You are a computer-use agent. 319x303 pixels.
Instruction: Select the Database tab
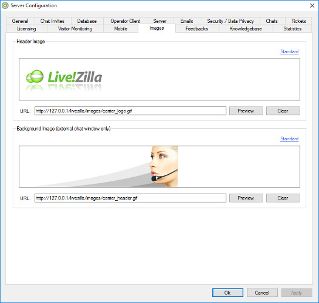[x=87, y=21]
